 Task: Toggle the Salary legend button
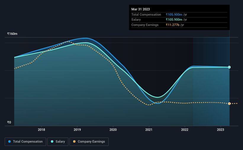point(58,142)
